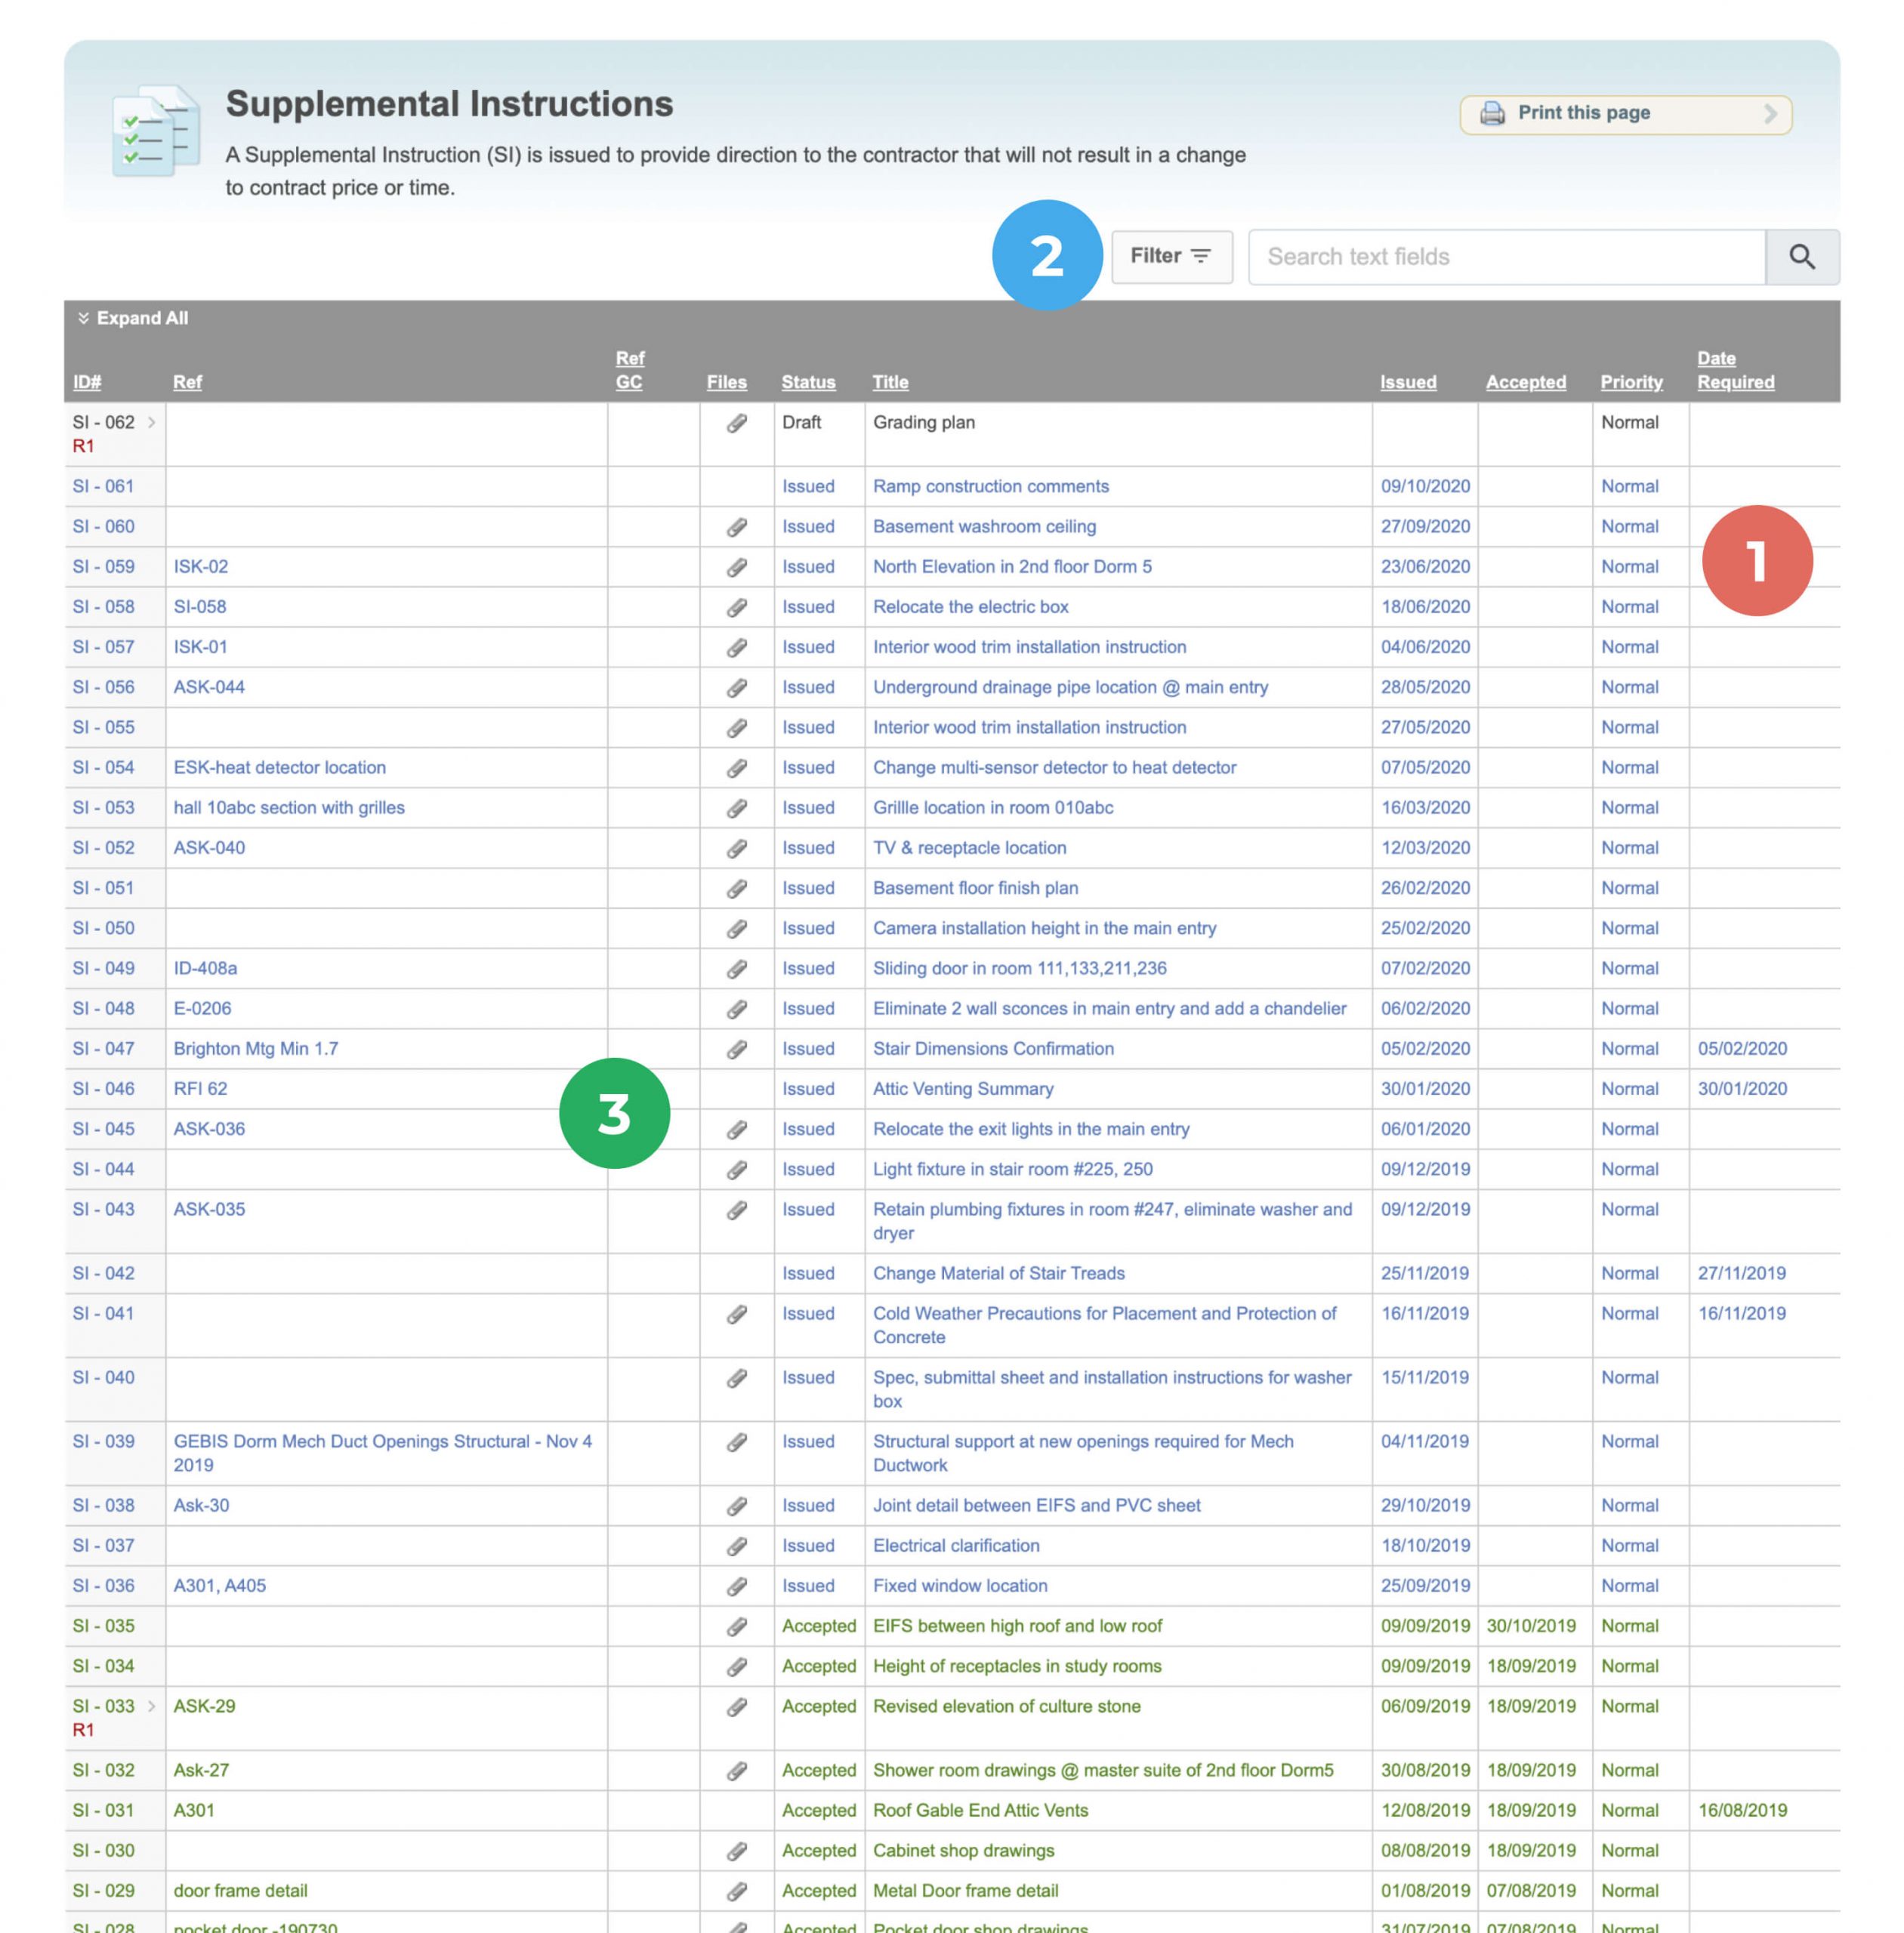Image resolution: width=1904 pixels, height=1933 pixels.
Task: Click the filter lines icon beside Filter label
Action: coord(1201,255)
